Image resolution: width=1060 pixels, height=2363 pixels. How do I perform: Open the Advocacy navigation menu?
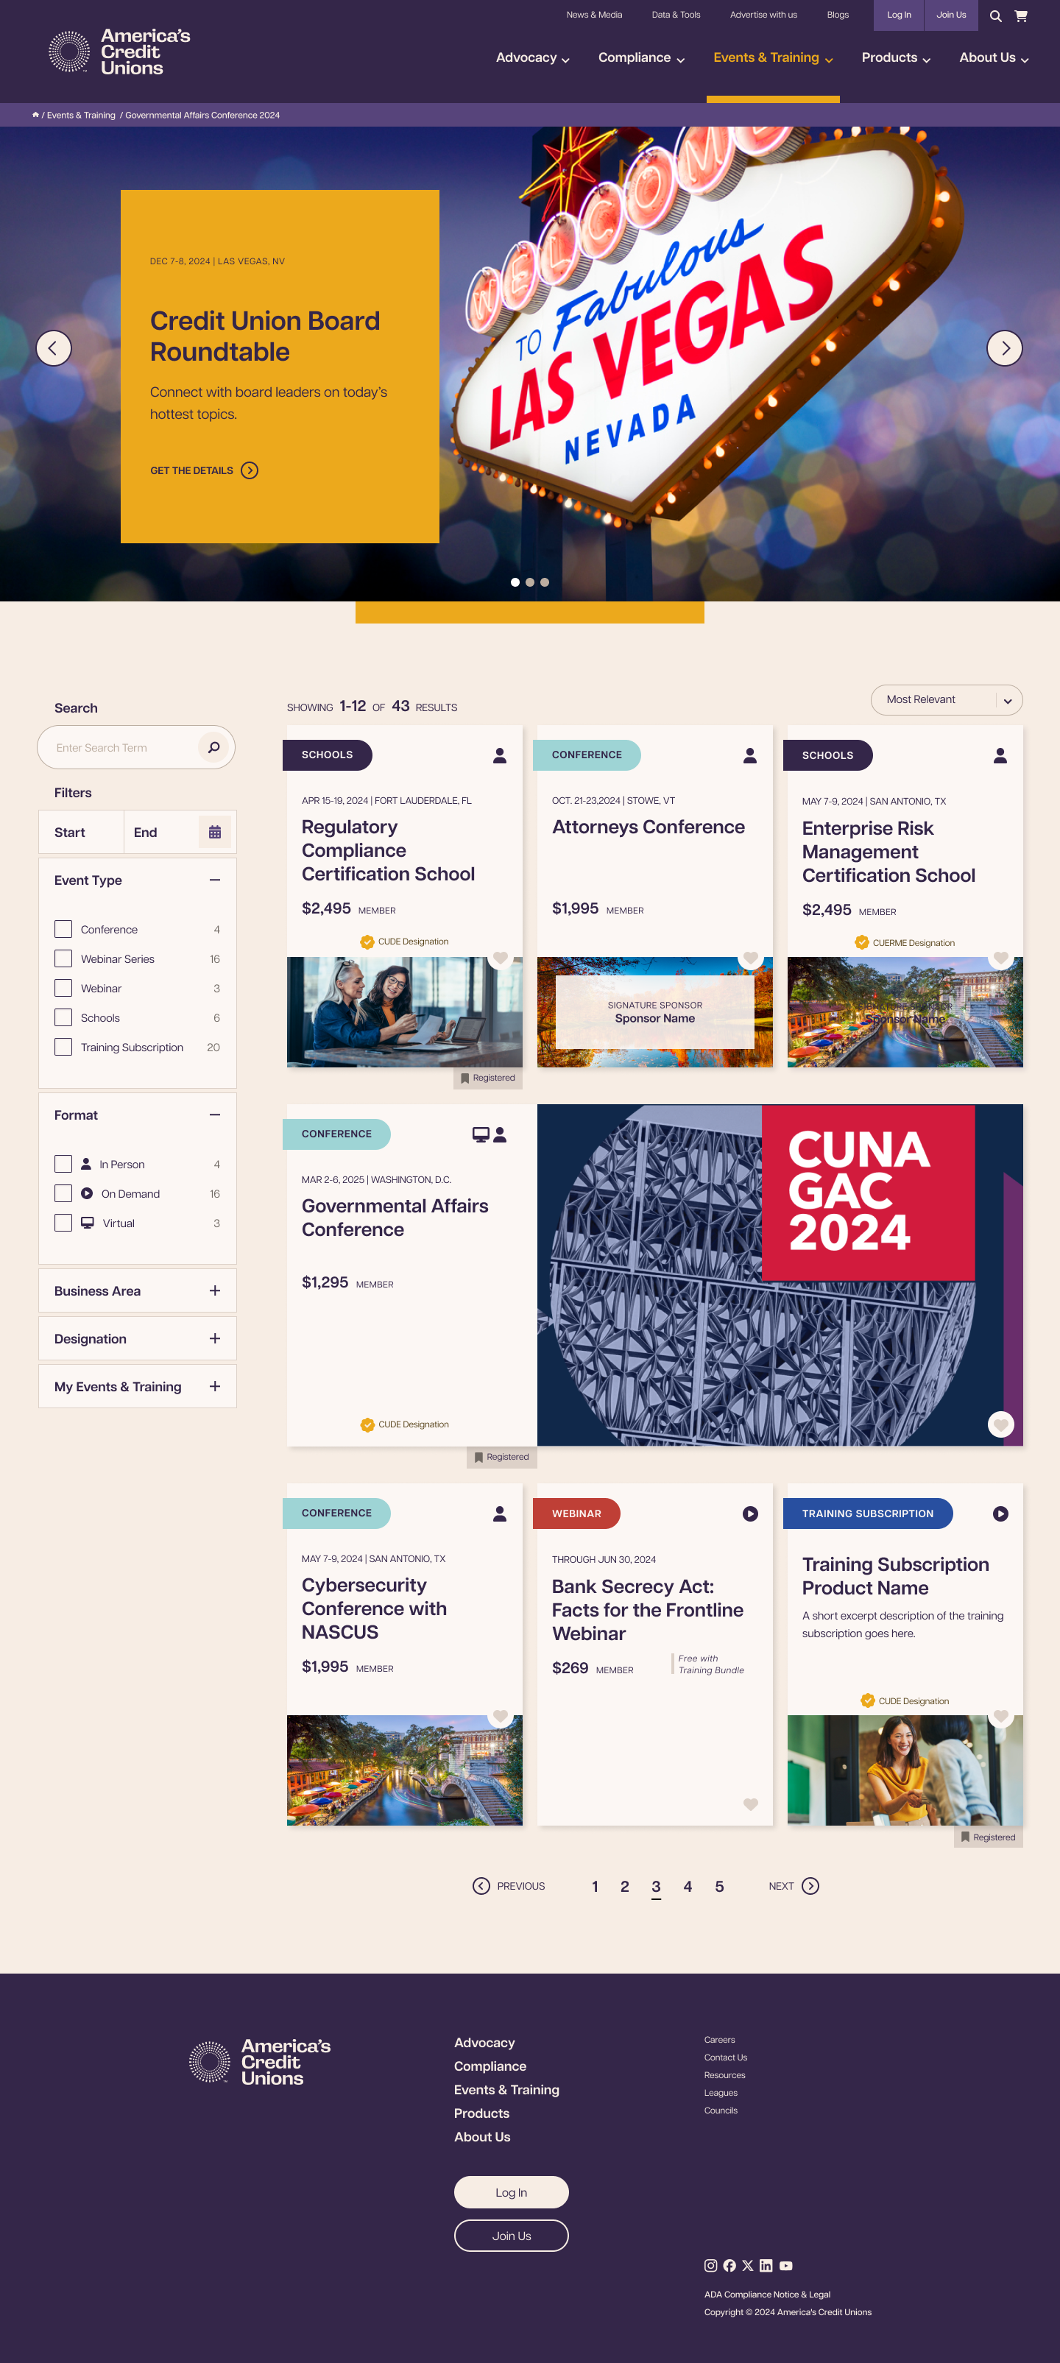(x=531, y=58)
